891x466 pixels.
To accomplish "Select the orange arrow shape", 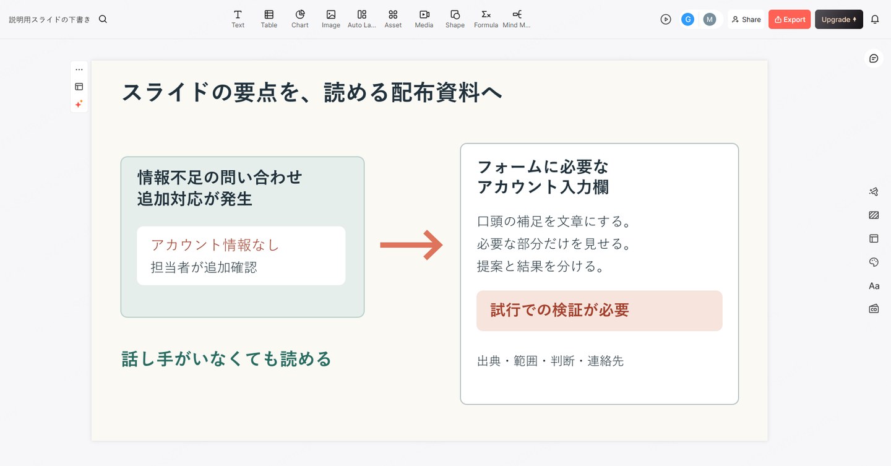I will pyautogui.click(x=411, y=245).
